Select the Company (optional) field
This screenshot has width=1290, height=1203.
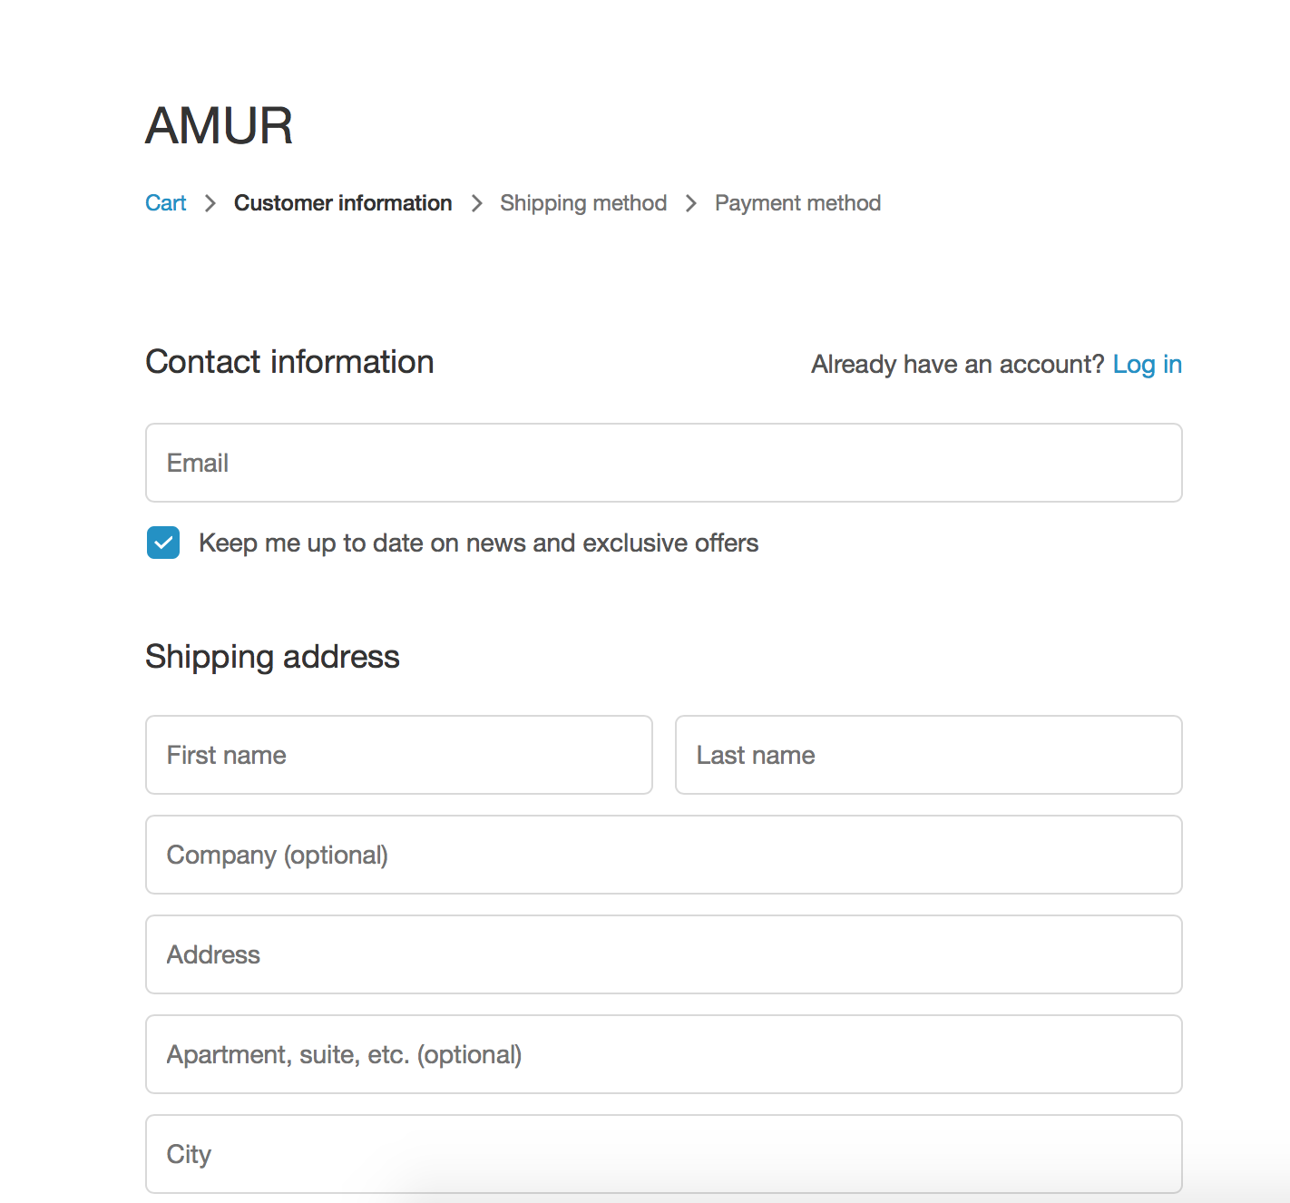coord(663,855)
